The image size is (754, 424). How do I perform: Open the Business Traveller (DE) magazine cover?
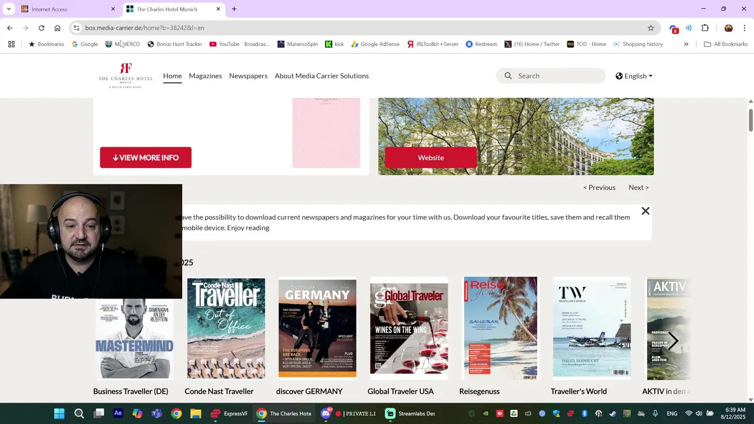click(x=134, y=338)
